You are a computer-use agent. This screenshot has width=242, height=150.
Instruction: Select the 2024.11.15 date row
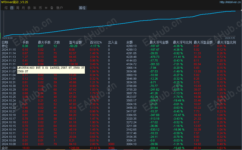(x=9, y=50)
